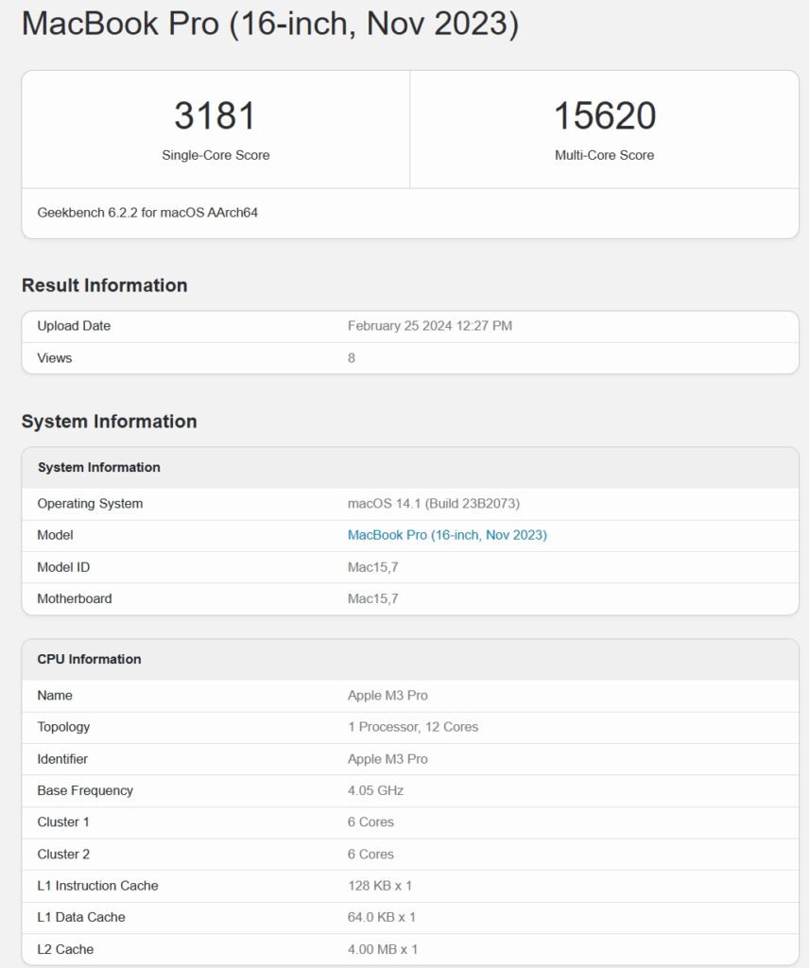The width and height of the screenshot is (809, 968).
Task: Click the Result Information heading
Action: coord(106,285)
